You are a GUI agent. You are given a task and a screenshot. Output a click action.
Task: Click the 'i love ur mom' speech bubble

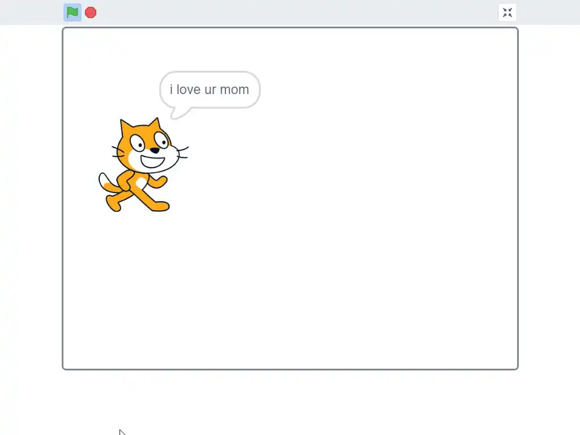[210, 95]
